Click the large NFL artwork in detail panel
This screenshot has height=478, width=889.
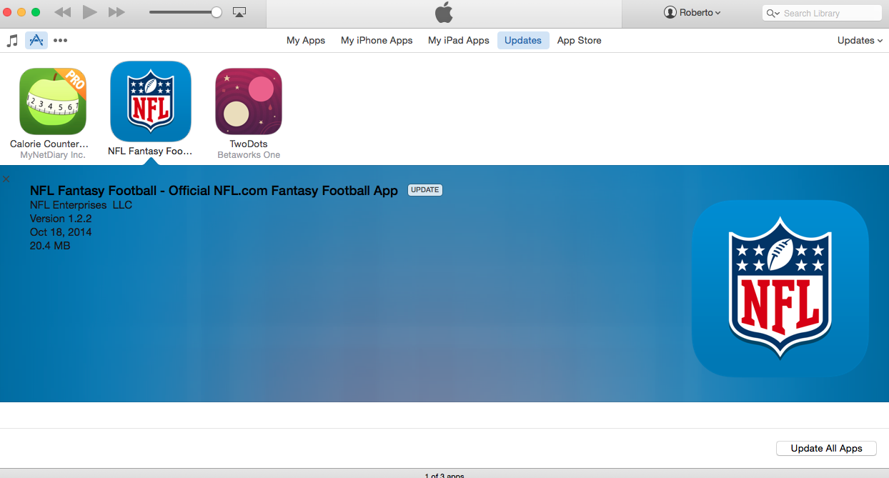tap(780, 288)
